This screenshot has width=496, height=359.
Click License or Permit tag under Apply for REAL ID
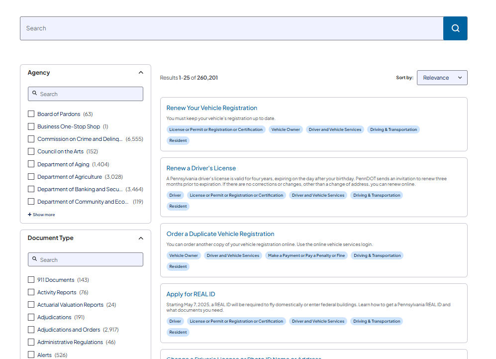[237, 321]
